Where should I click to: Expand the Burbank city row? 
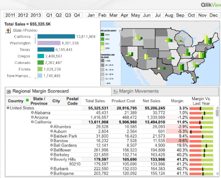51,168
